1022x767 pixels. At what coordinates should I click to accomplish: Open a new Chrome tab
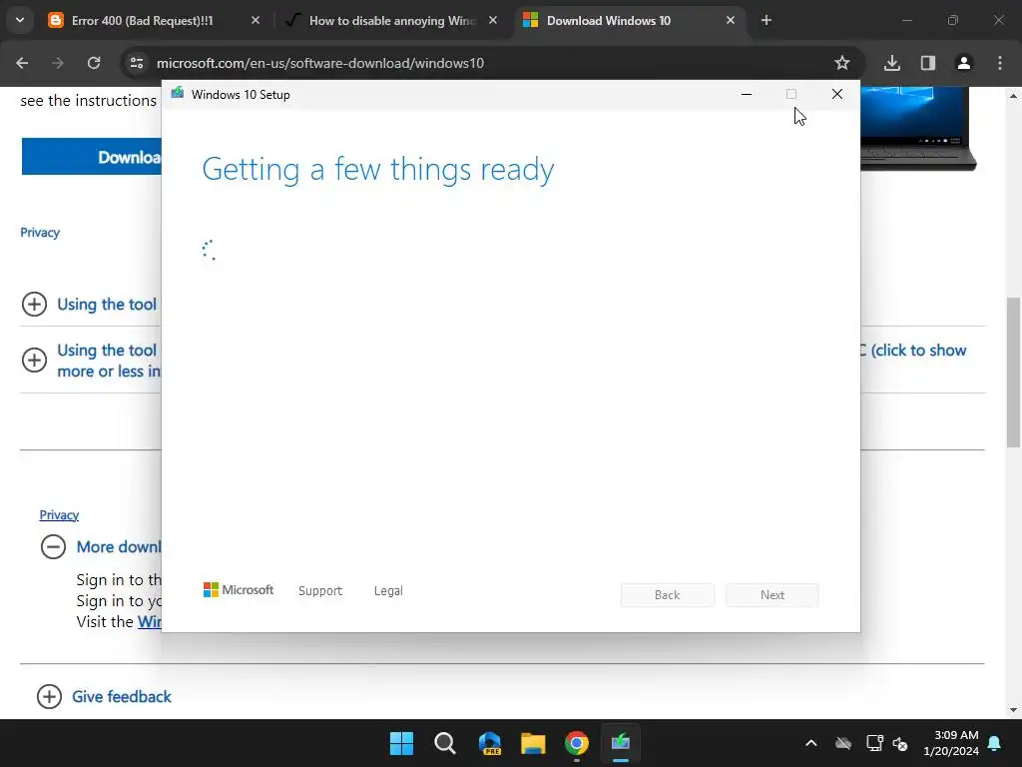point(766,20)
